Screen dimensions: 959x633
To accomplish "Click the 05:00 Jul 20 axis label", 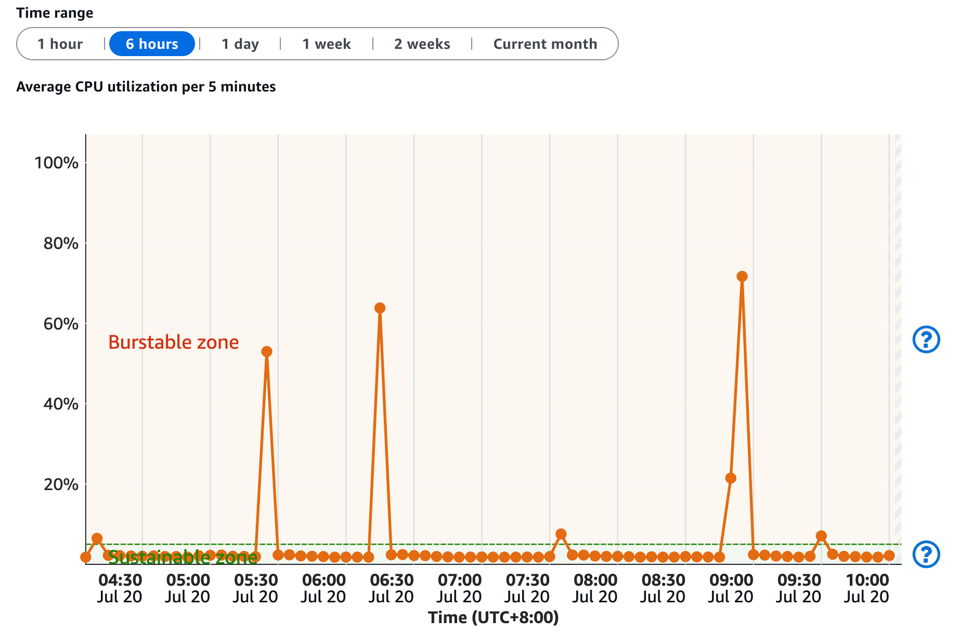I will 188,588.
